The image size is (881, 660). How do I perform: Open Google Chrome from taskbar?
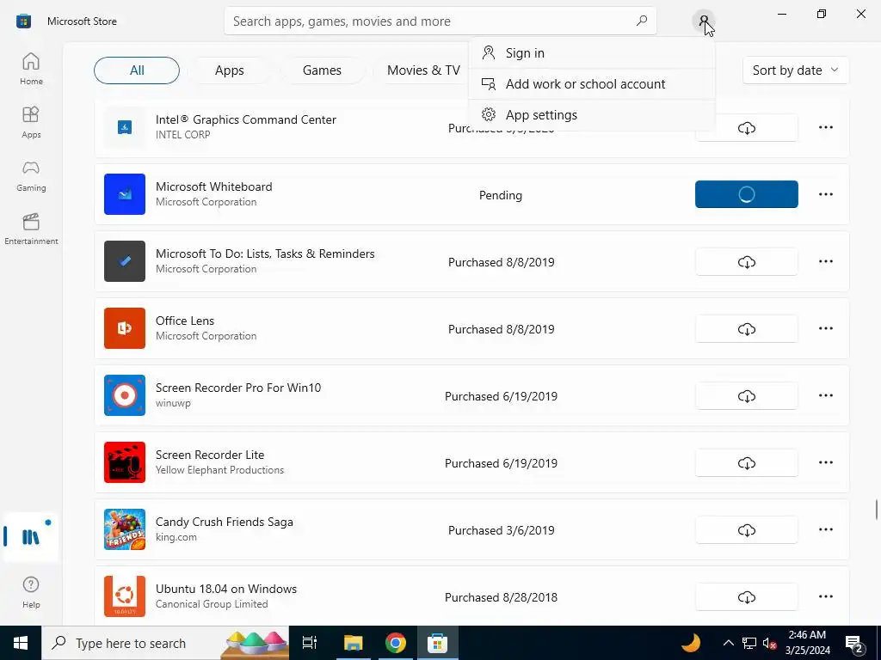tap(396, 643)
